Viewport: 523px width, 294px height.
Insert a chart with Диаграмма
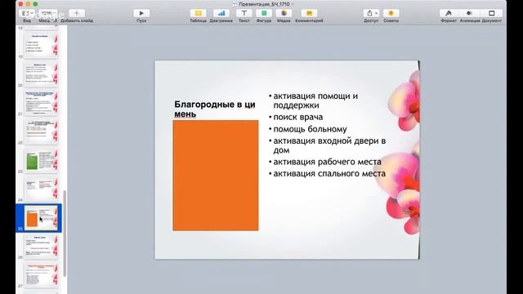tap(221, 13)
